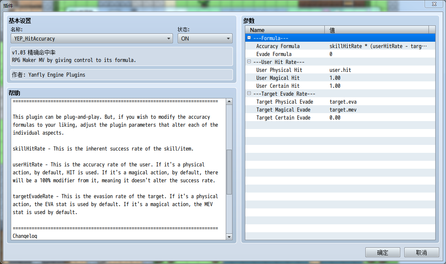Open the status dropdown set to ON
This screenshot has width=446, height=264.
point(205,39)
